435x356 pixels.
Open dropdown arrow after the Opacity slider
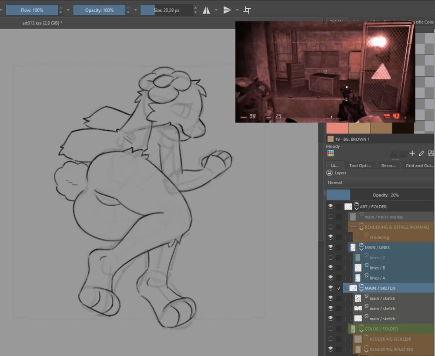136,10
